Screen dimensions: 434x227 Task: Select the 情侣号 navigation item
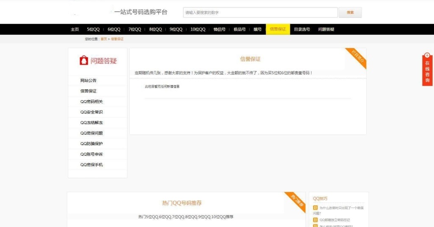(x=220, y=29)
